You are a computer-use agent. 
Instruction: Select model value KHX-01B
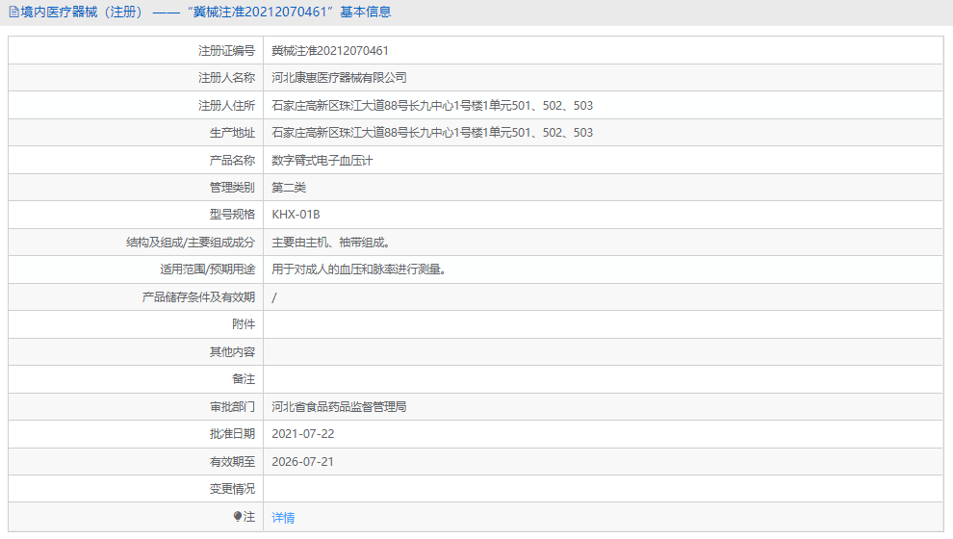296,215
